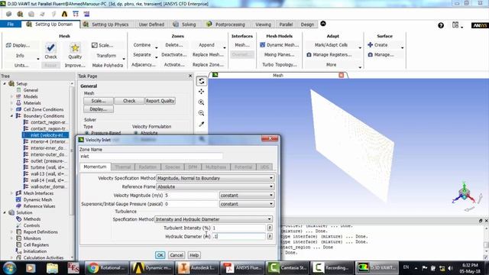The image size is (489, 275).
Task: Expand the Mesh Interfaces tree node
Action: [11, 193]
